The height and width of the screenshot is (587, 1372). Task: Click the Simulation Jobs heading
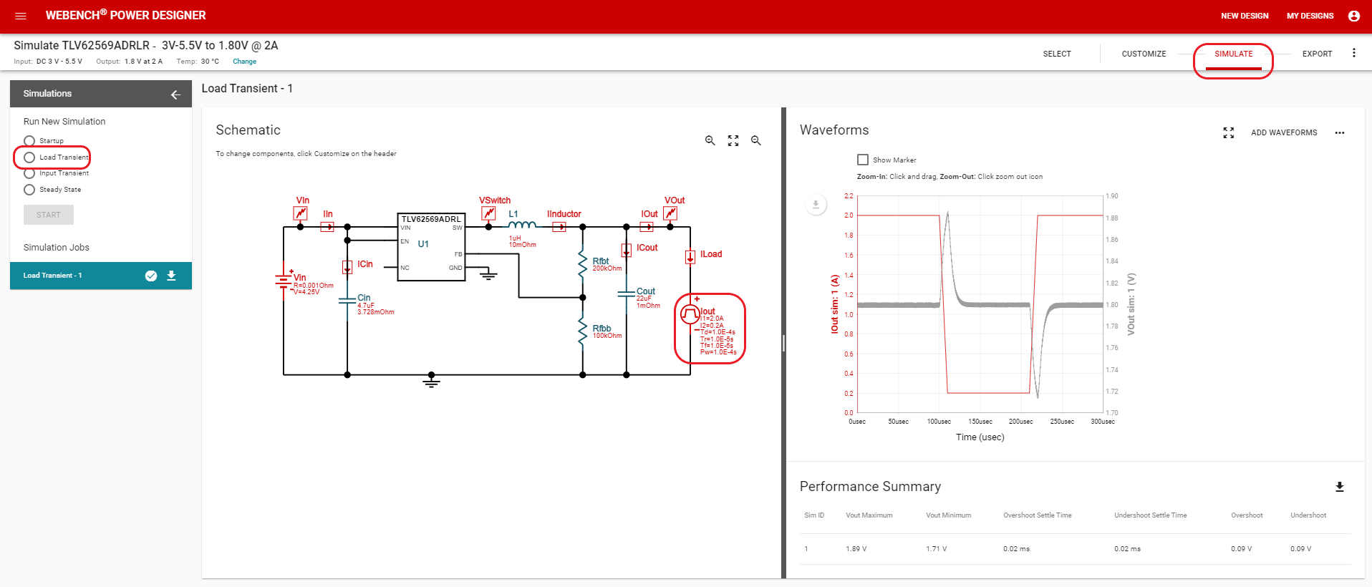[x=57, y=248]
